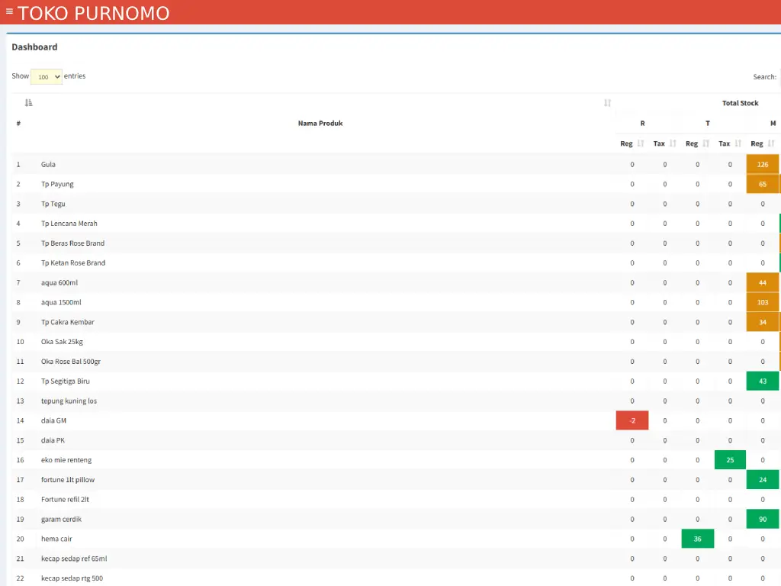Sort by the R Tax column arrows

tap(673, 143)
